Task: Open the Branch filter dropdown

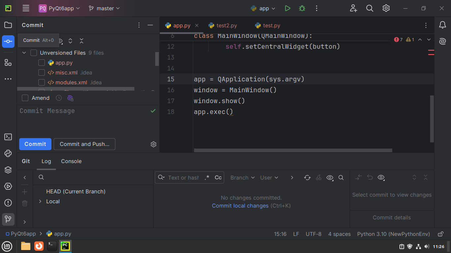Action: (x=243, y=178)
